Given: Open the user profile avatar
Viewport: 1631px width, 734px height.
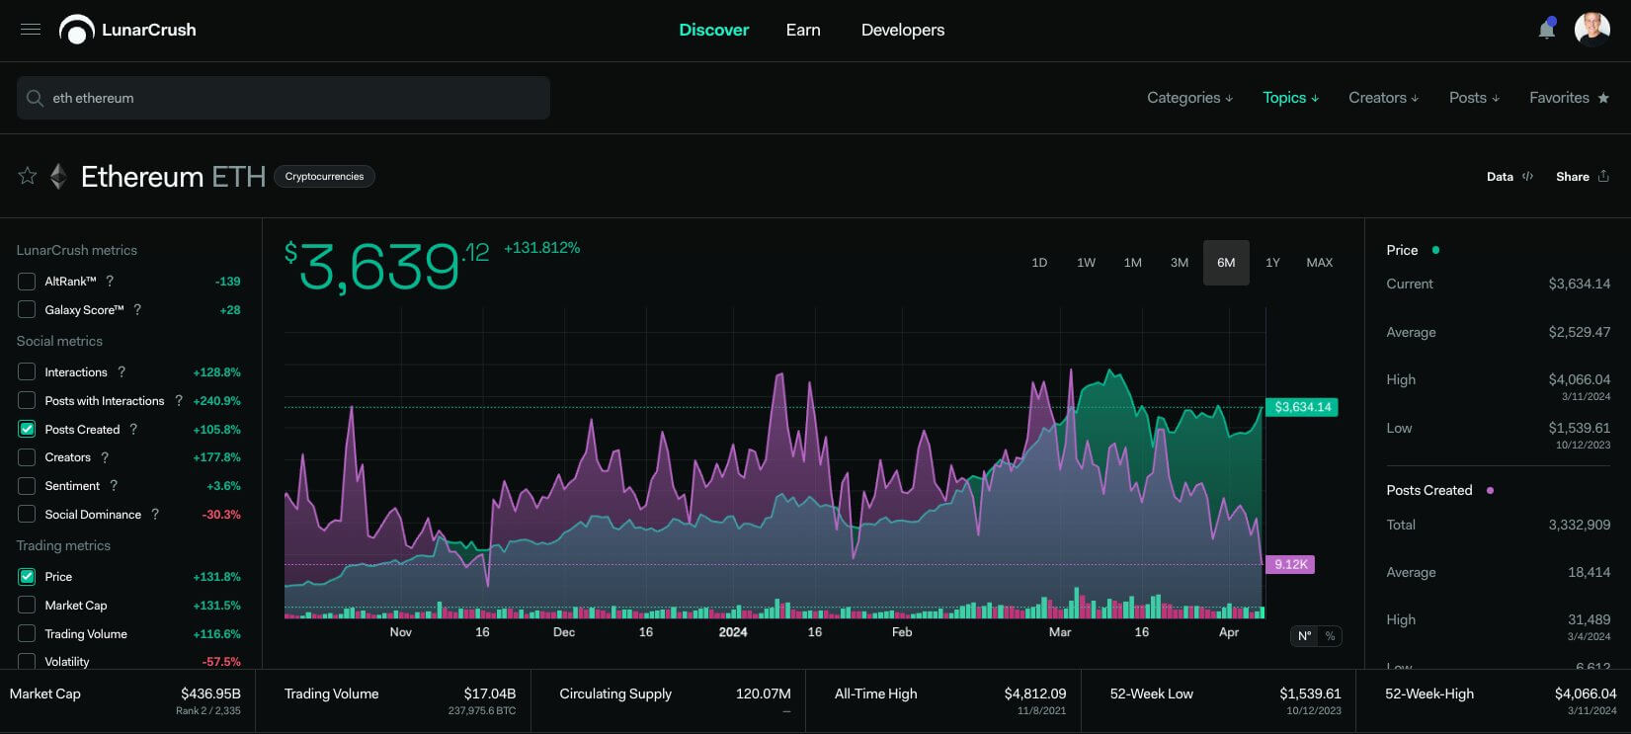Looking at the screenshot, I should click(1591, 30).
